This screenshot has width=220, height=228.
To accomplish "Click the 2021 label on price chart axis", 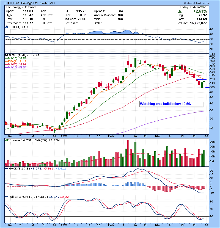I will 64,136.
